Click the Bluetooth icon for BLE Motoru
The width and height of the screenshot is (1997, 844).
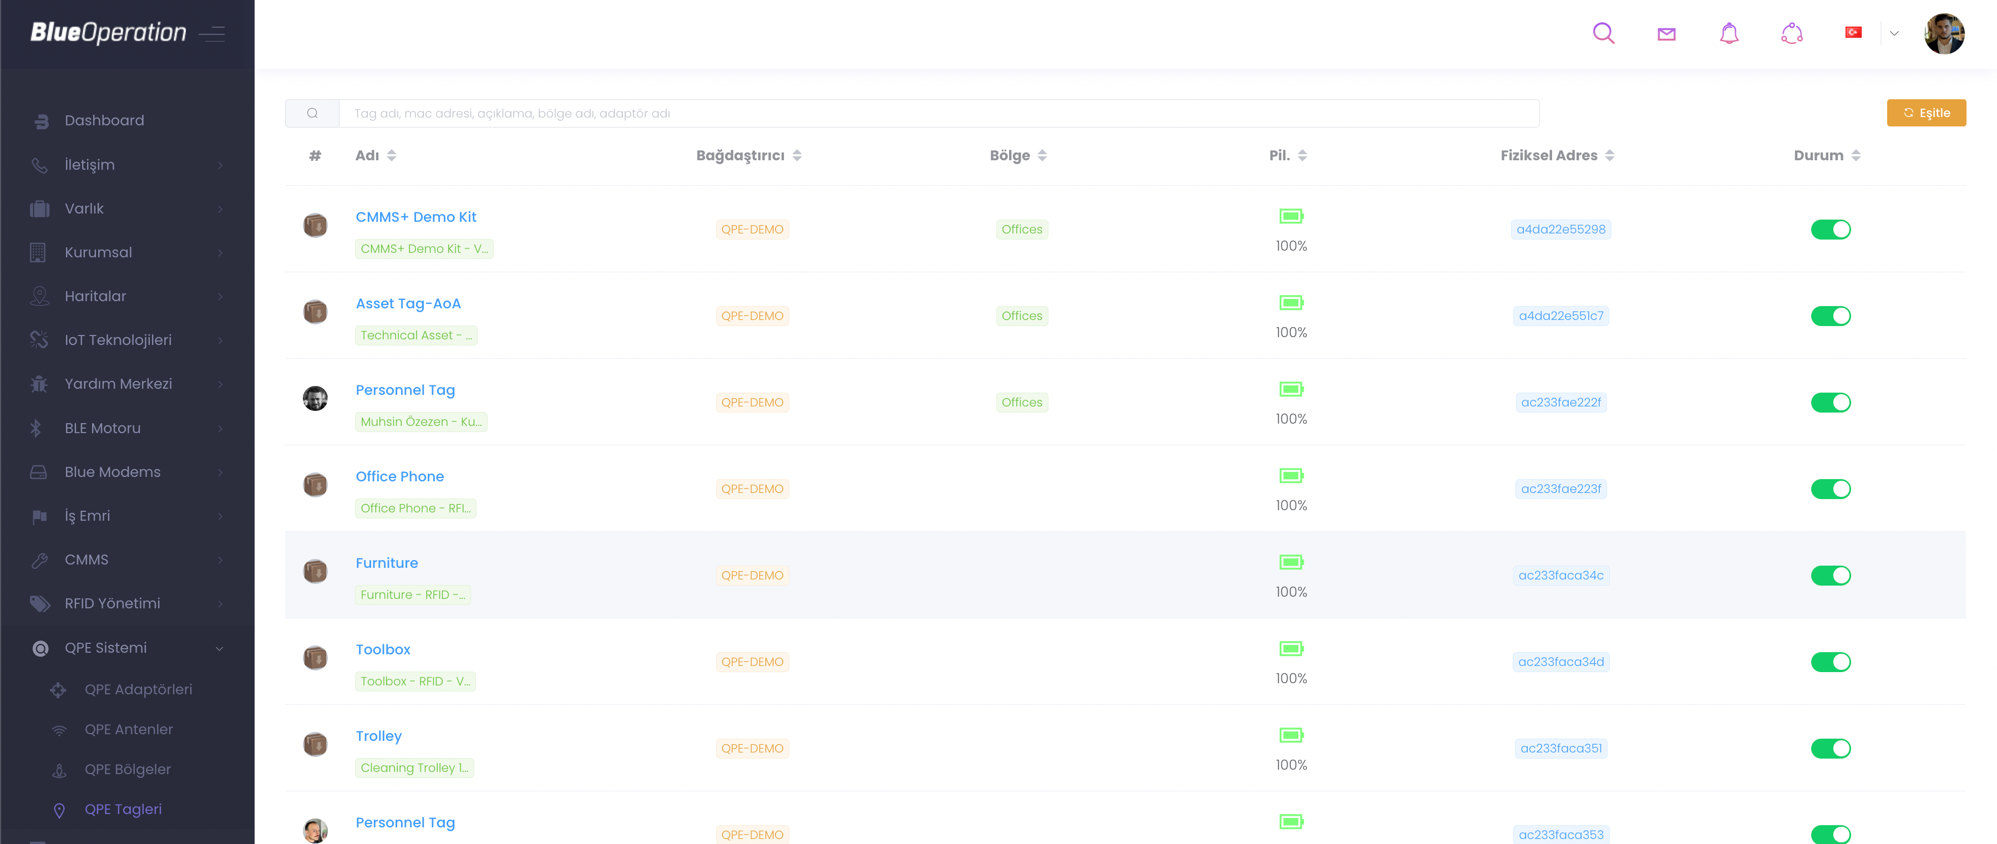click(36, 429)
